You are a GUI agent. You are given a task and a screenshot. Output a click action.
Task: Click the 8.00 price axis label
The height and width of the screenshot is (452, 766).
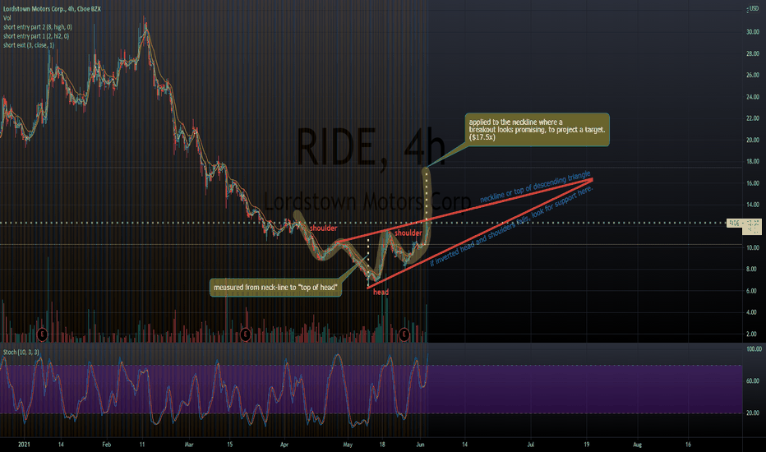coord(751,270)
